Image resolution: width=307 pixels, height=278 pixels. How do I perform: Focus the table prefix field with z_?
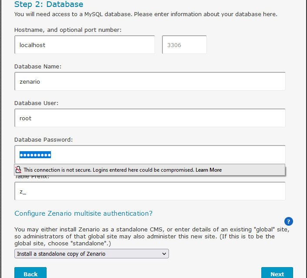pos(150,191)
